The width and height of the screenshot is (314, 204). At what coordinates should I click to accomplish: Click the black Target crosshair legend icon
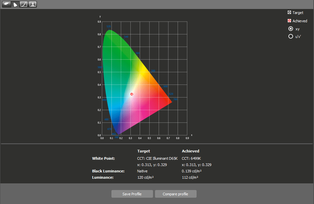click(289, 13)
